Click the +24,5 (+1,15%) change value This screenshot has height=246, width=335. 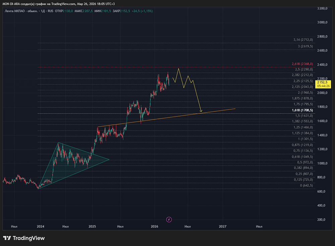[142, 11]
